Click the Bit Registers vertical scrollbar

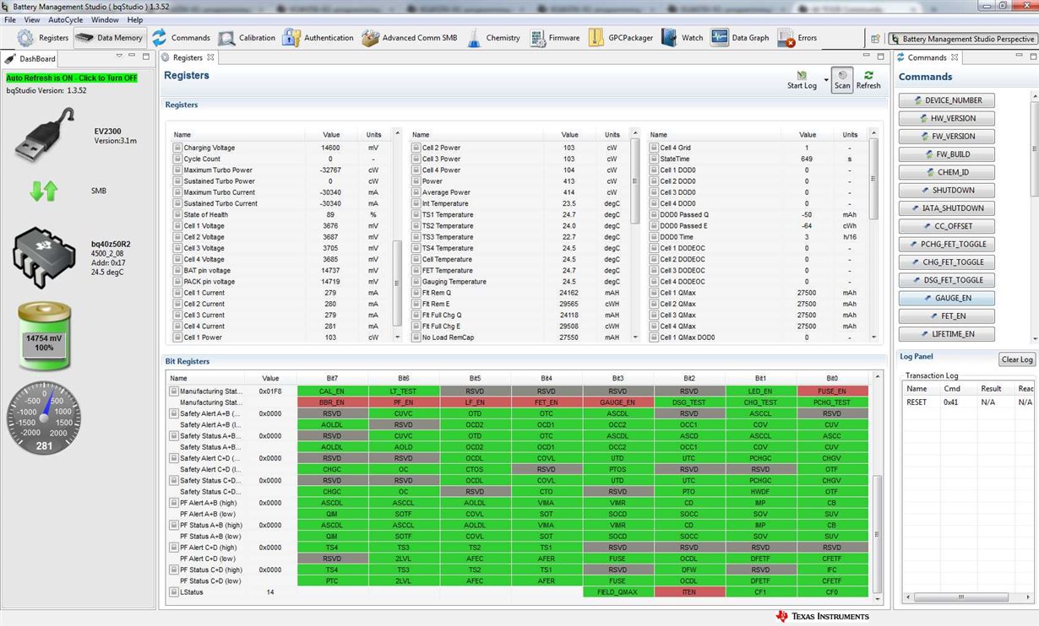pos(876,533)
